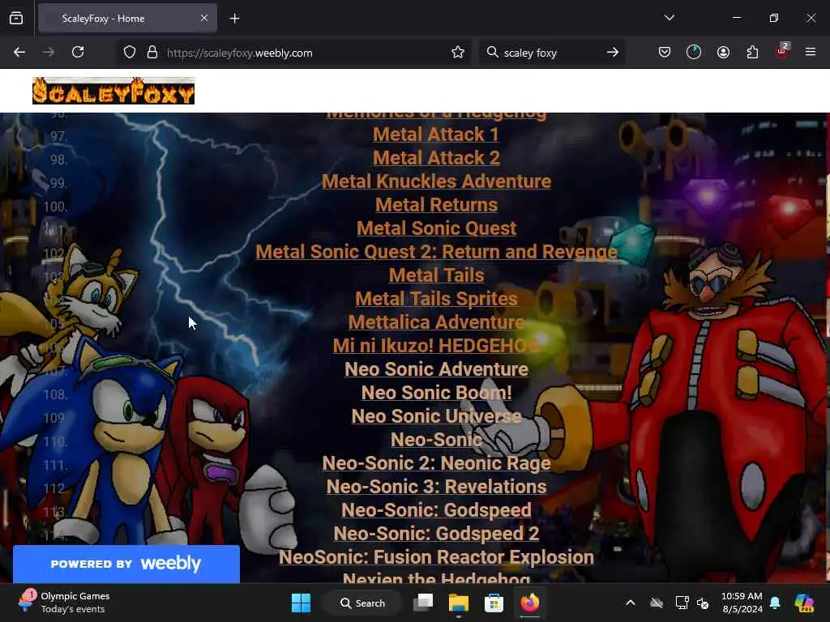830x622 pixels.
Task: Reload the current page
Action: coord(78,53)
